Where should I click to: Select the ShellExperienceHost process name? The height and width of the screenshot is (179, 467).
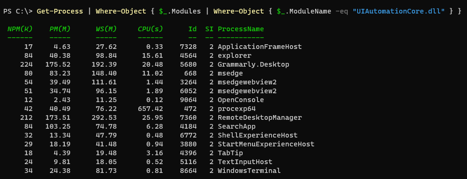pos(258,135)
